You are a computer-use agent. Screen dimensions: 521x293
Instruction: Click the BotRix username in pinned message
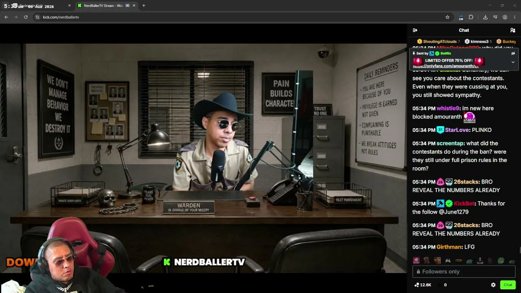point(446,53)
